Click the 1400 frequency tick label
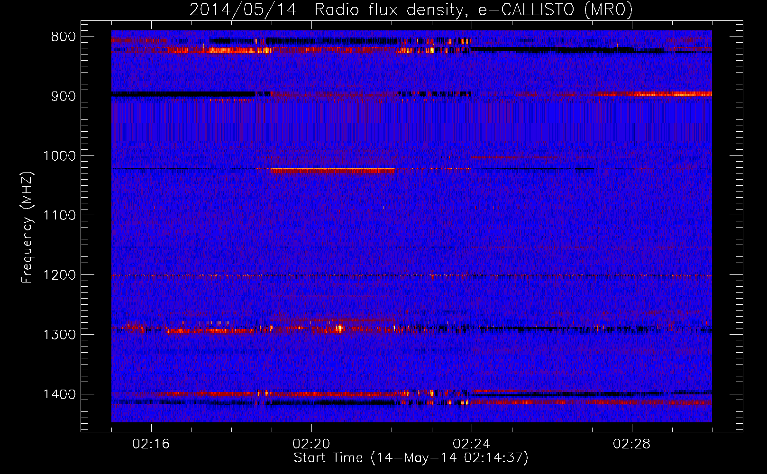767x474 pixels. [x=59, y=394]
